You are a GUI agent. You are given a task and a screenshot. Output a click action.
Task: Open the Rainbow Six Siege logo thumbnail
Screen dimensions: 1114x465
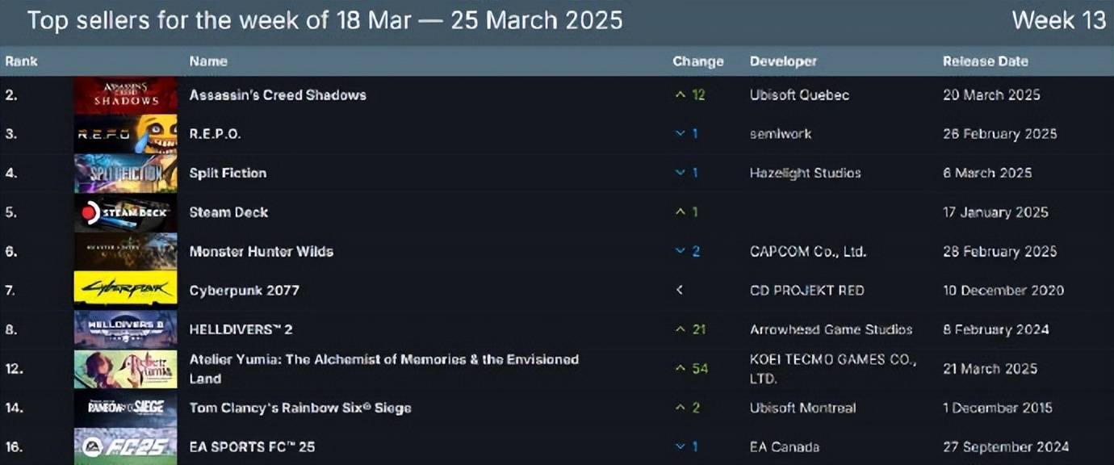pyautogui.click(x=125, y=408)
